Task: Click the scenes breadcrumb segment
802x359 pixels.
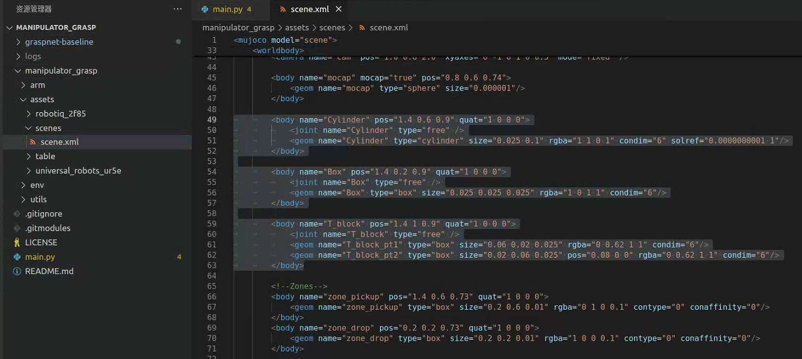Action: [332, 28]
